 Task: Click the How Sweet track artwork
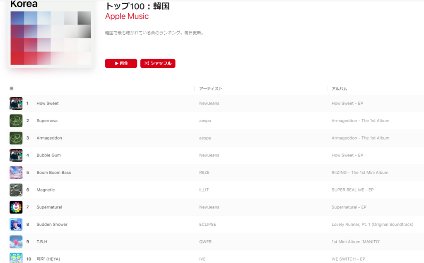coord(16,103)
